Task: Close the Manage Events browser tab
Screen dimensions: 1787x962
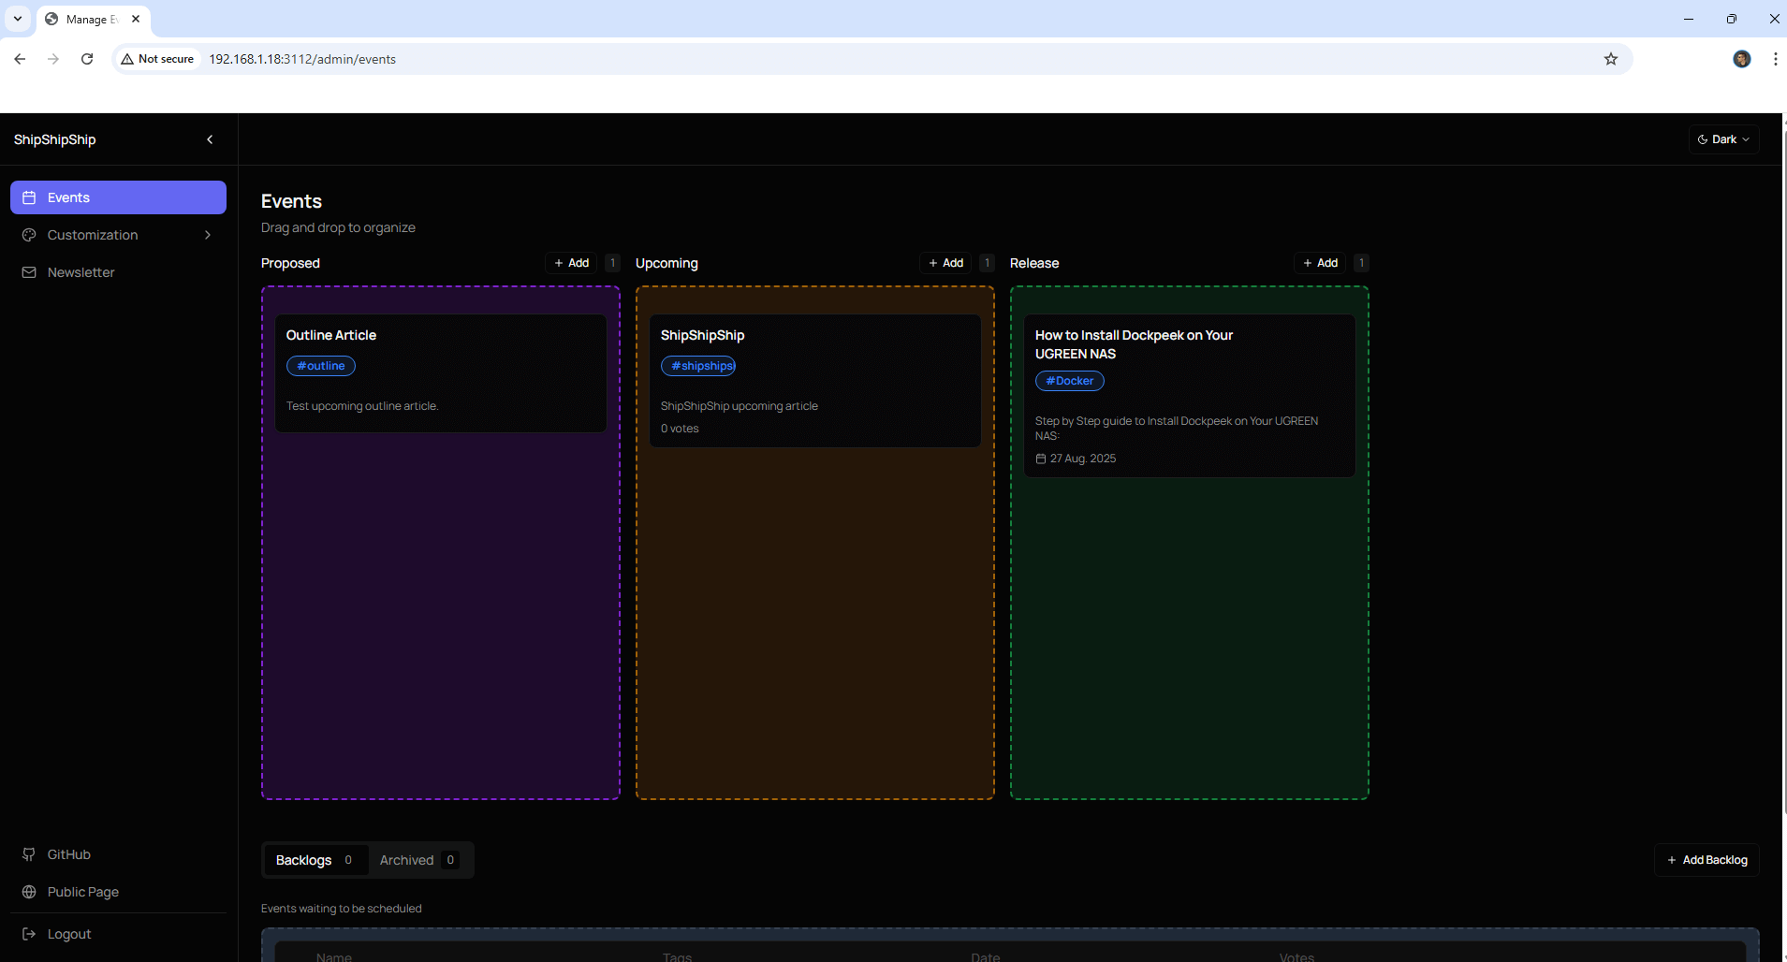Action: pyautogui.click(x=136, y=19)
